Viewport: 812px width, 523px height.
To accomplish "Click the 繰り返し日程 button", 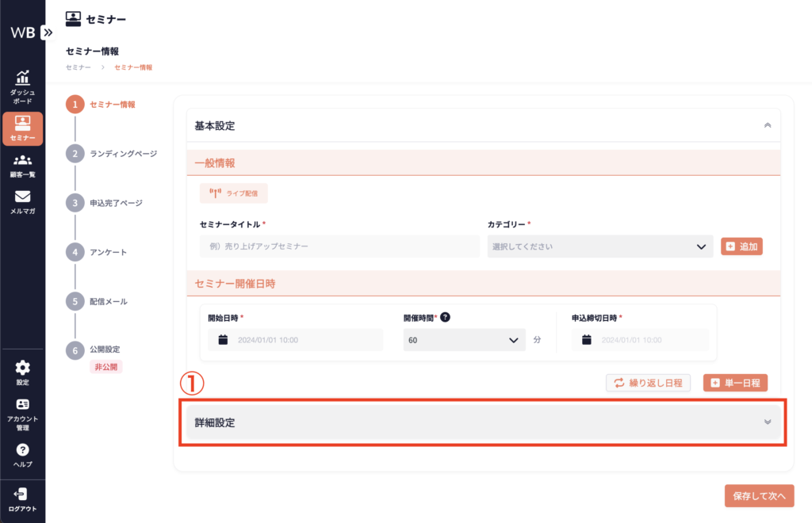I will [x=648, y=383].
